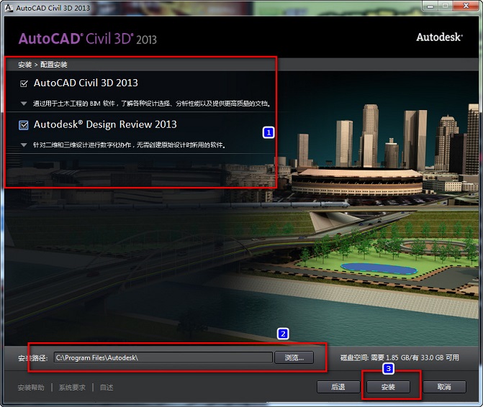Image resolution: width=483 pixels, height=407 pixels.
Task: Minimize the installer window
Action: coord(430,6)
